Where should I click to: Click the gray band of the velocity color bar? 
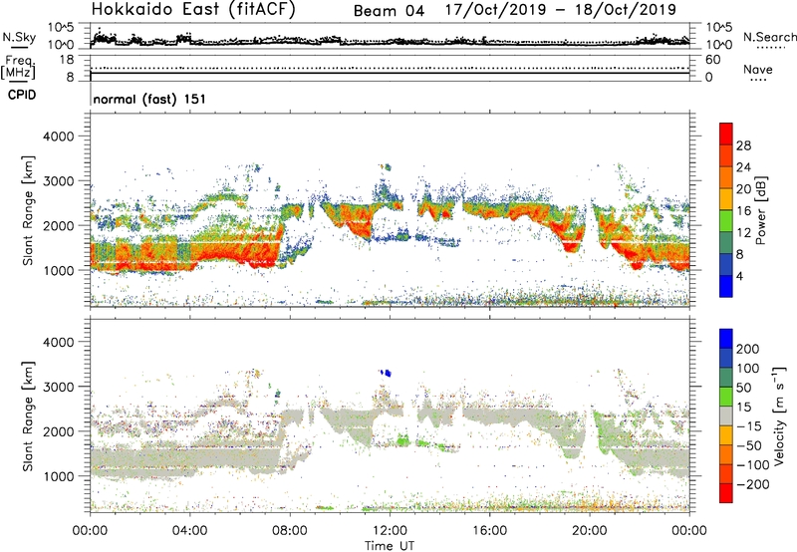pyautogui.click(x=726, y=416)
